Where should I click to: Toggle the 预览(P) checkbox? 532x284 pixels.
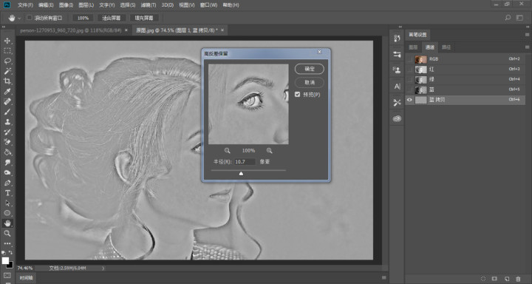tap(298, 95)
